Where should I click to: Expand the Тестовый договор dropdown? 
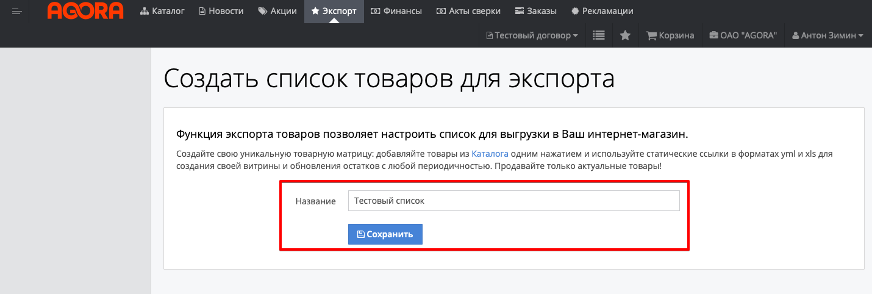[532, 35]
